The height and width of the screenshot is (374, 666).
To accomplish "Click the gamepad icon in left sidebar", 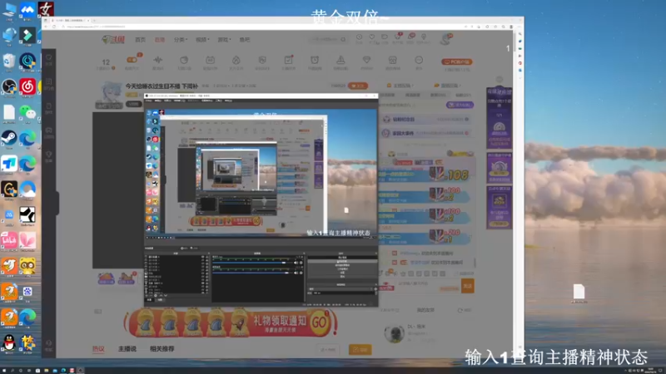I will (x=49, y=130).
